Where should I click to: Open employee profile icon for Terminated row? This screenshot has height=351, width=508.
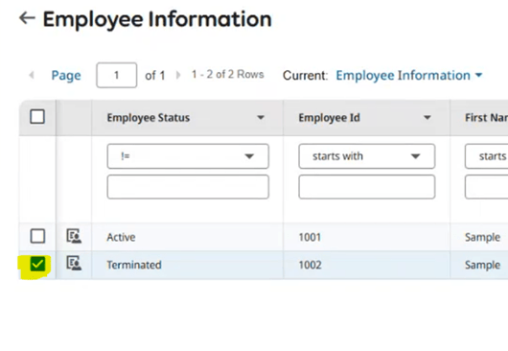coord(74,263)
